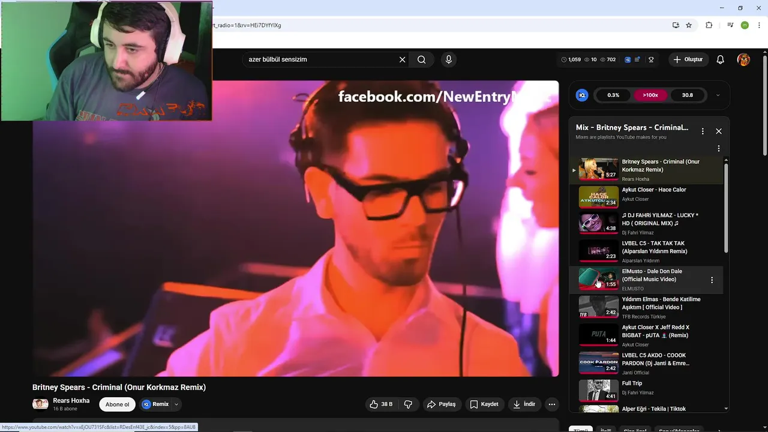Viewport: 768px width, 432px height.
Task: Click the video title Britney Spears - Criminal
Action: 119,388
